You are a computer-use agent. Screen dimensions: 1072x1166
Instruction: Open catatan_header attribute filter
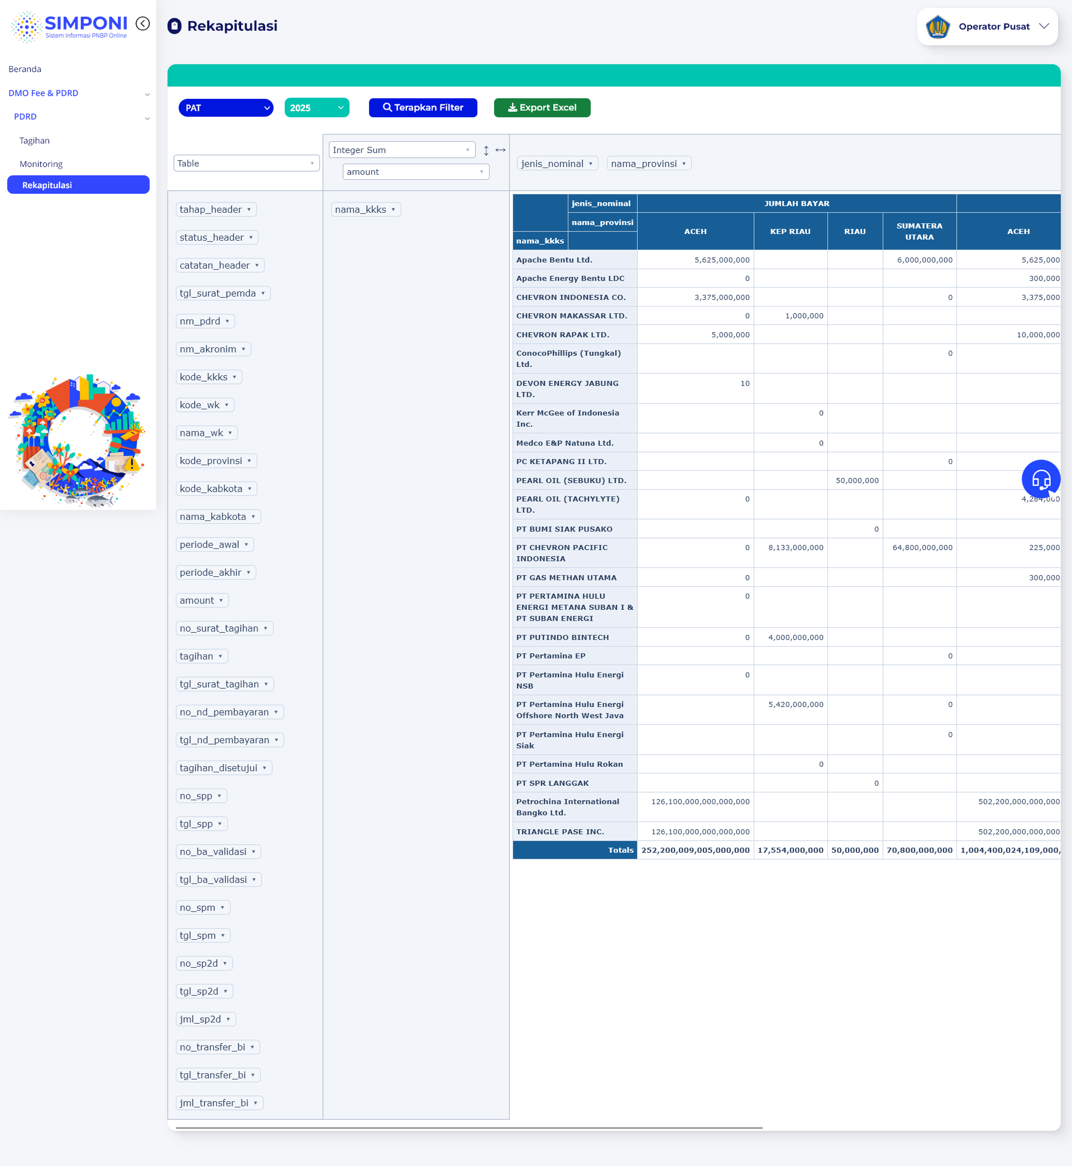[x=257, y=266]
